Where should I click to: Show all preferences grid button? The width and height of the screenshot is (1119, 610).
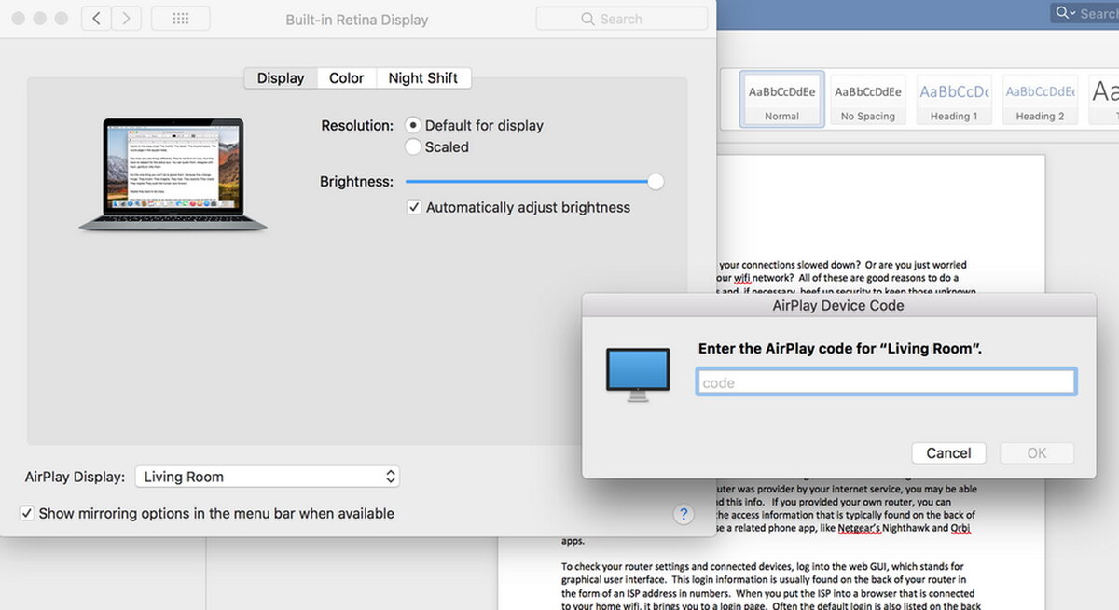(x=181, y=18)
